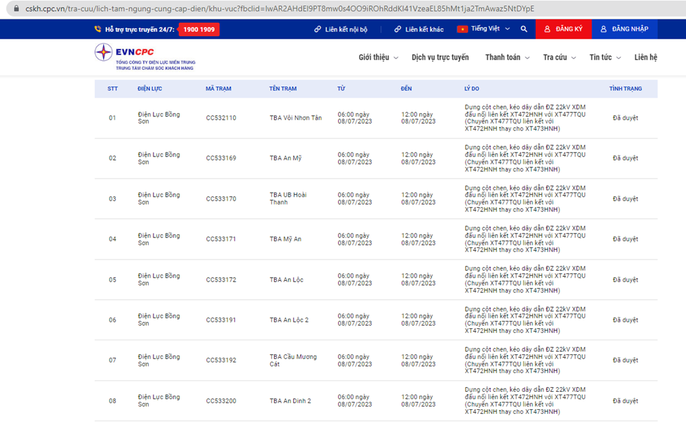Select station code CC533200
Viewport: 686px width, 424px height.
(221, 401)
